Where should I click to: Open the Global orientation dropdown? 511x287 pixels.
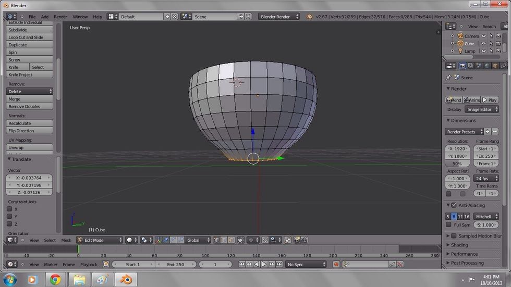198,240
